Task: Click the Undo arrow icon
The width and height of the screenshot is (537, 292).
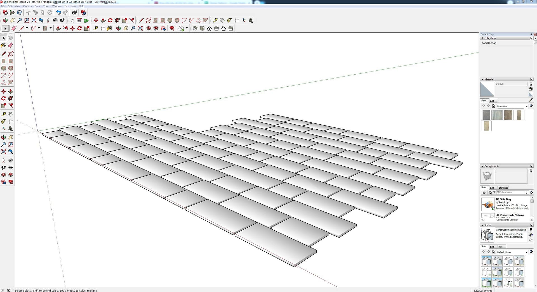Action: pyautogui.click(x=58, y=12)
